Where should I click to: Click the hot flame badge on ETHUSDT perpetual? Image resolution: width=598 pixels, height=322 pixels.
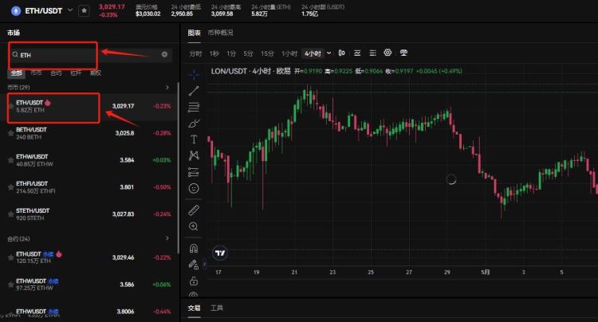pyautogui.click(x=59, y=253)
